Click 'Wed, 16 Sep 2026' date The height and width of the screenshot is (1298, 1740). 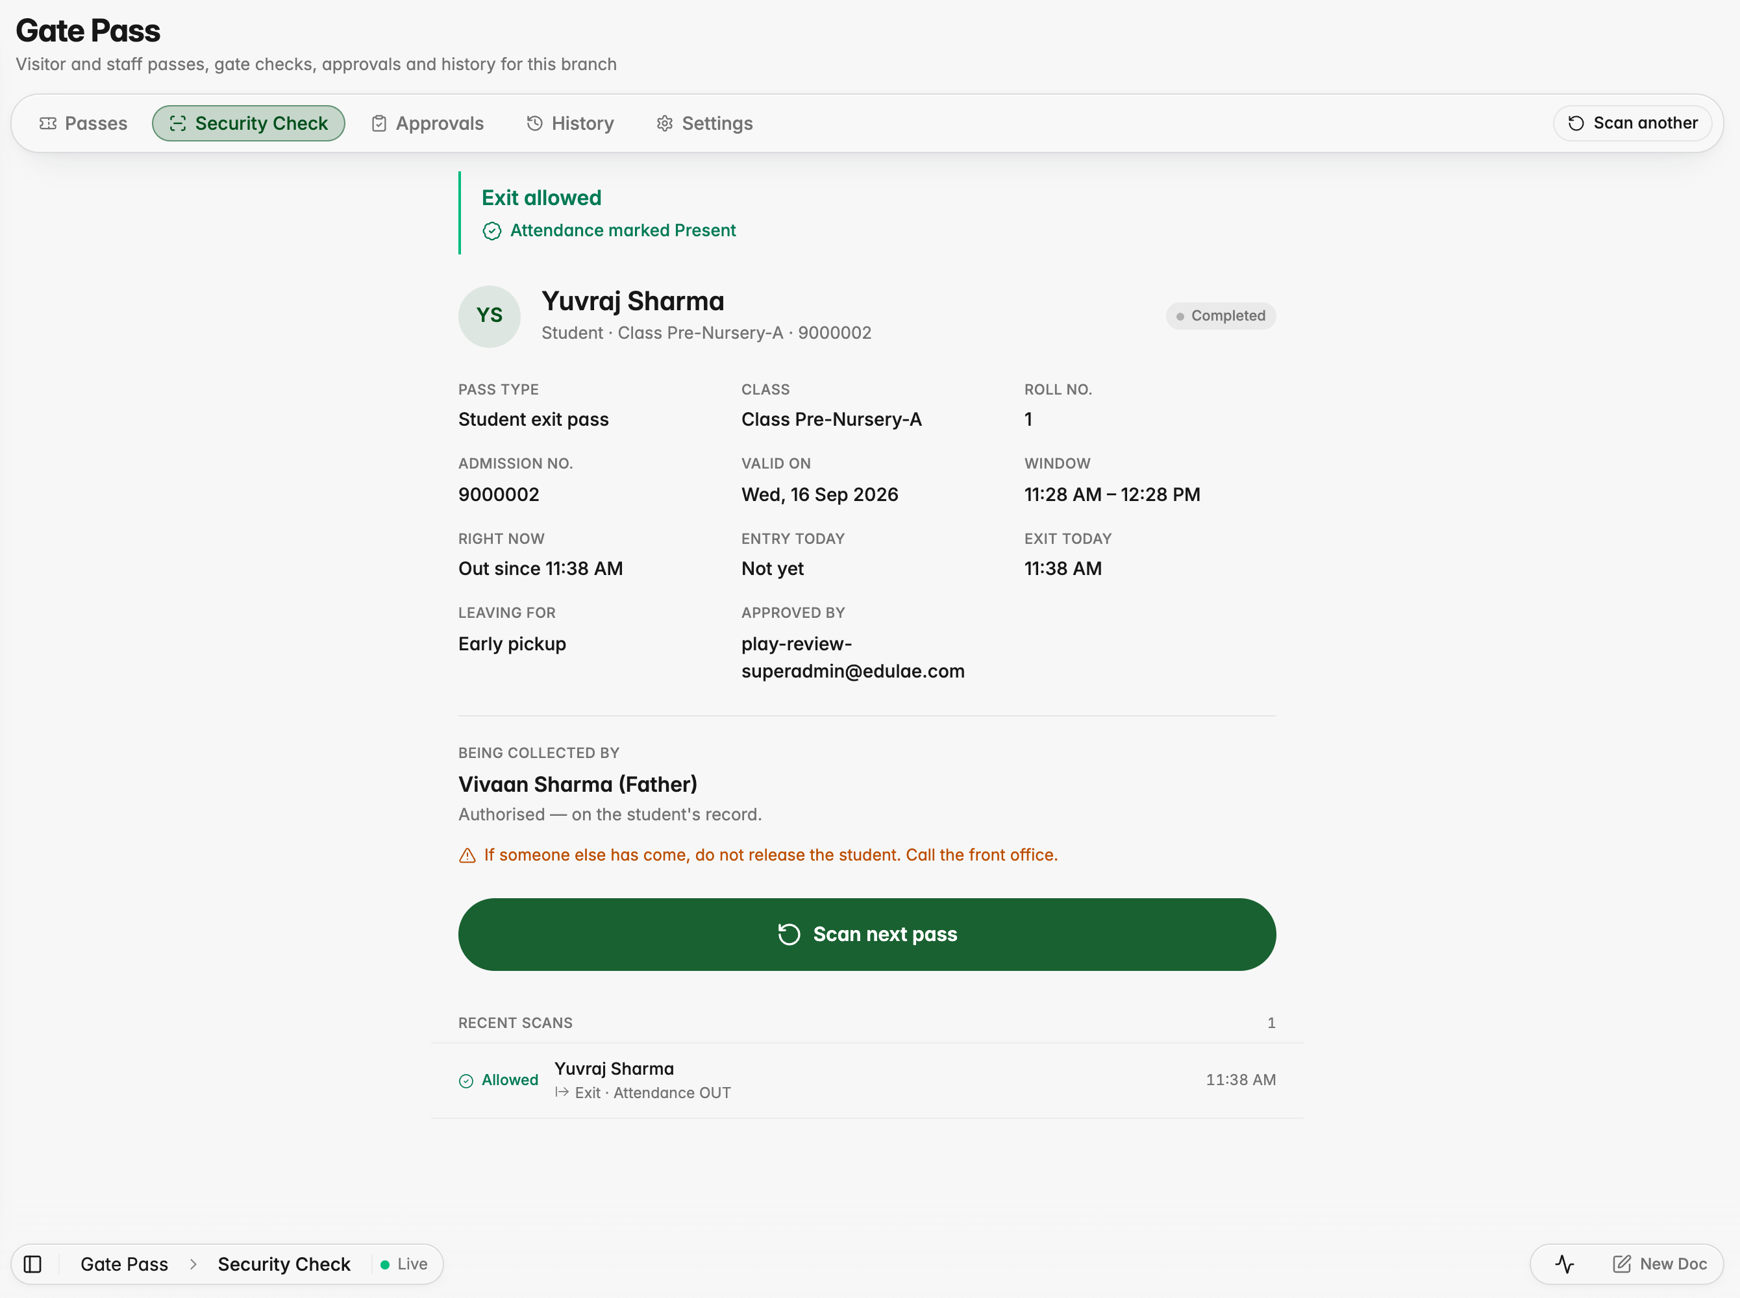820,495
